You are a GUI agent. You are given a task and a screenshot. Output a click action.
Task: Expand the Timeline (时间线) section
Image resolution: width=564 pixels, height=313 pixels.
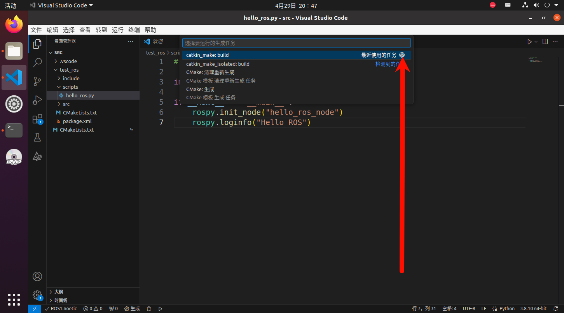click(93, 300)
